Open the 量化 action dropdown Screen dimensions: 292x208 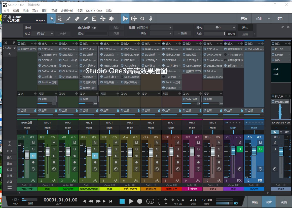coord(220,28)
